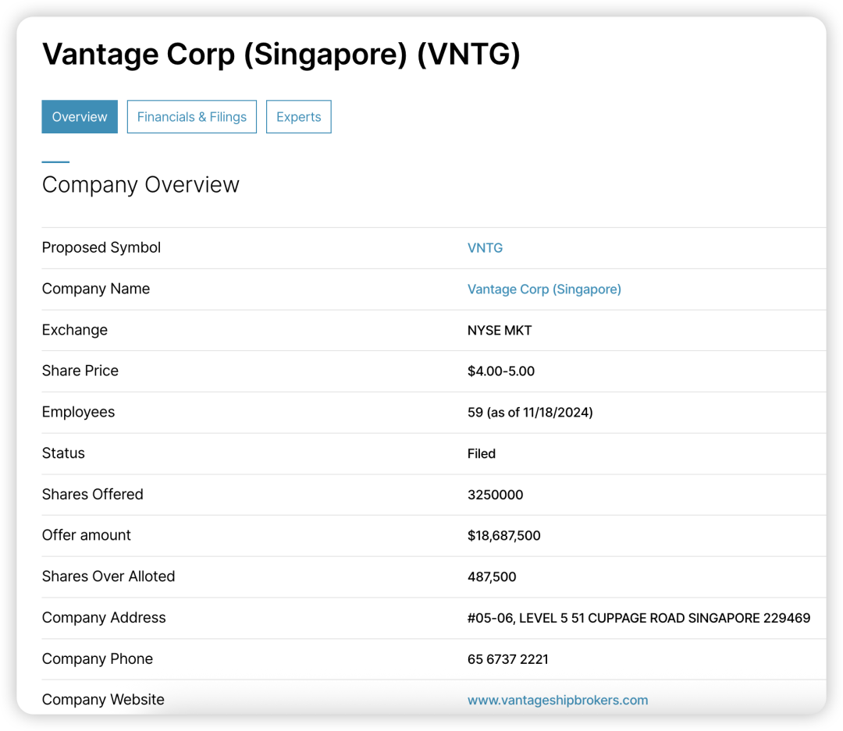Click the Status row label

pyautogui.click(x=63, y=453)
